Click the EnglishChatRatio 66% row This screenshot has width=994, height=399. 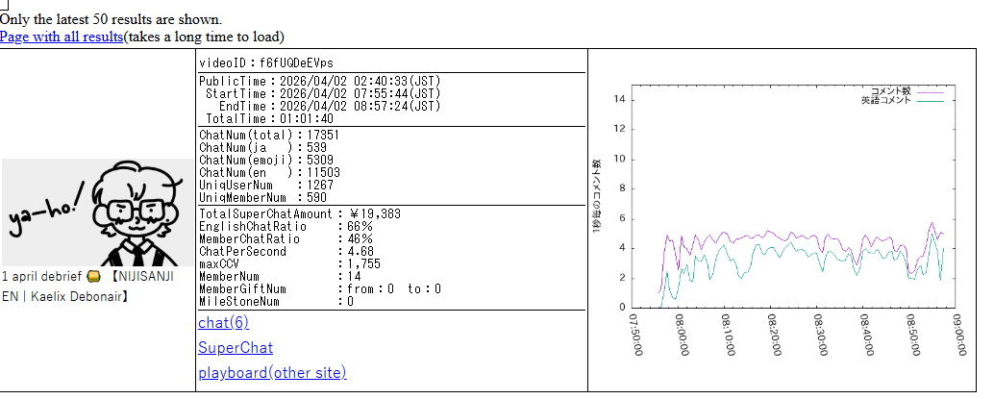click(x=286, y=227)
